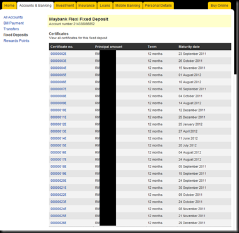Image resolution: width=239 pixels, height=233 pixels.
Task: Select the Accounts & Banking tab
Action: 35,6
